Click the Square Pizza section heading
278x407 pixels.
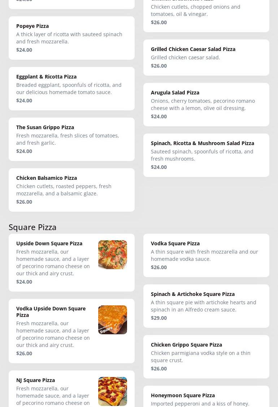[32, 227]
